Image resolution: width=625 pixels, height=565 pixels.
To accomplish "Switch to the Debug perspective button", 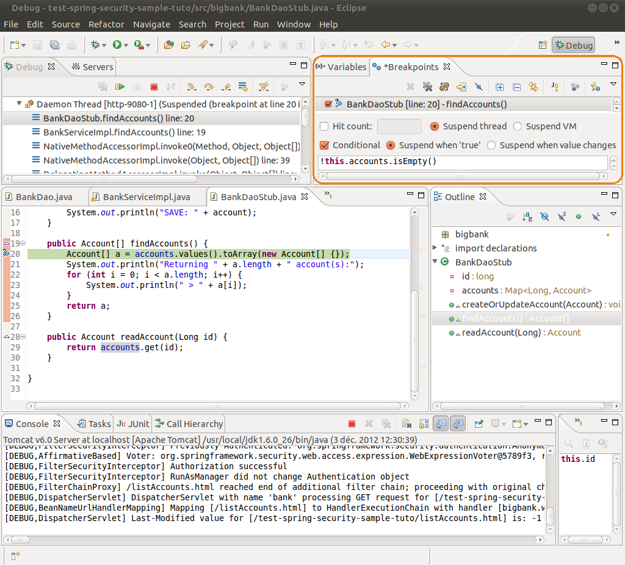I will coord(573,45).
